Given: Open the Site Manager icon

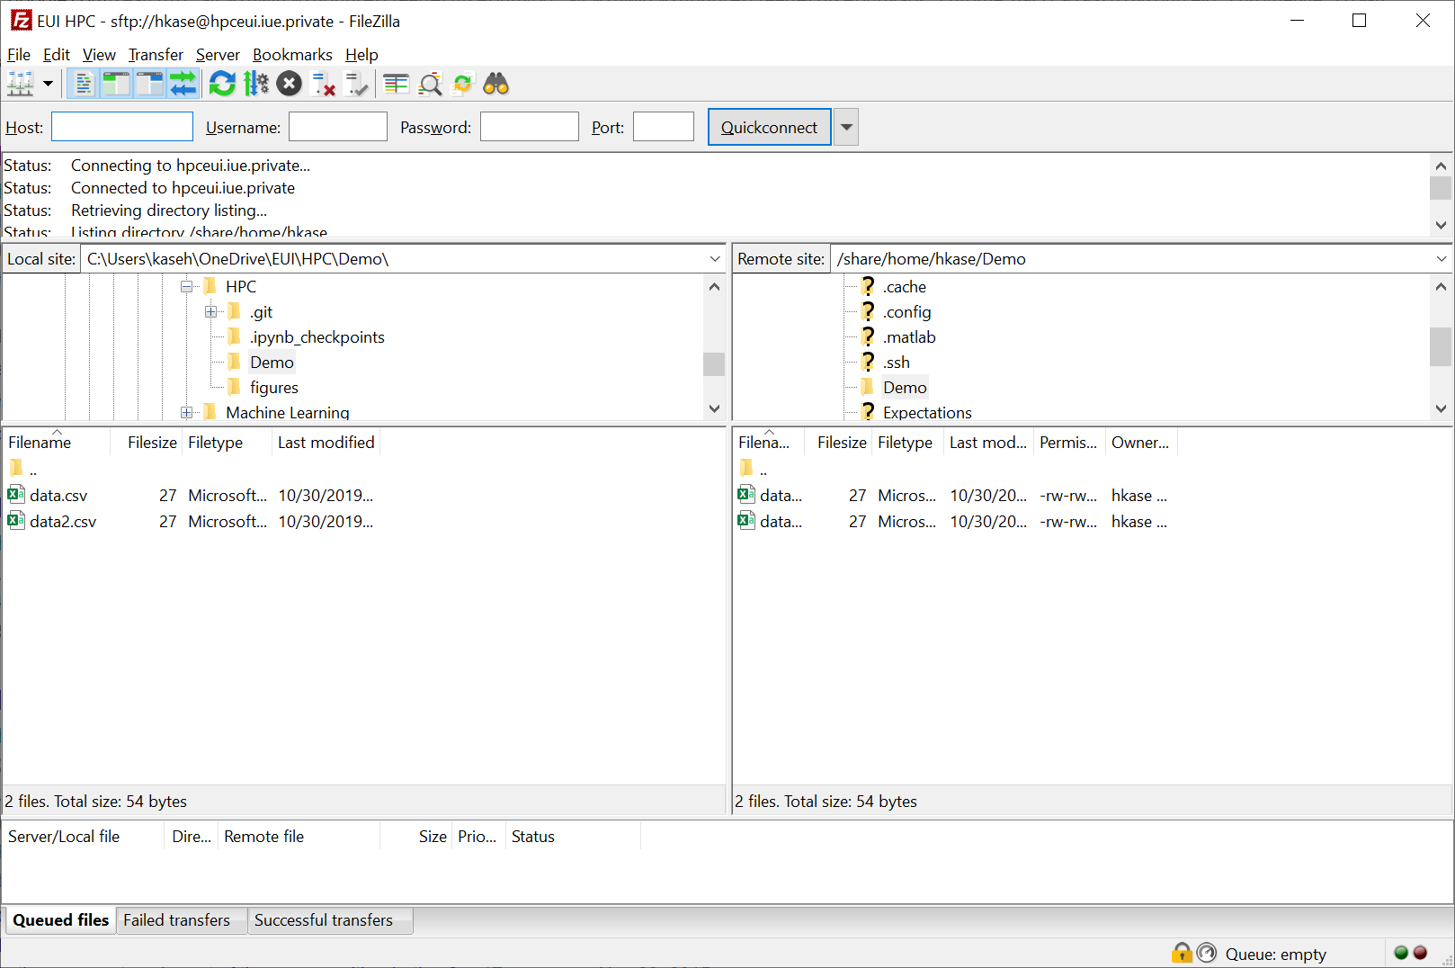Looking at the screenshot, I should coord(21,85).
